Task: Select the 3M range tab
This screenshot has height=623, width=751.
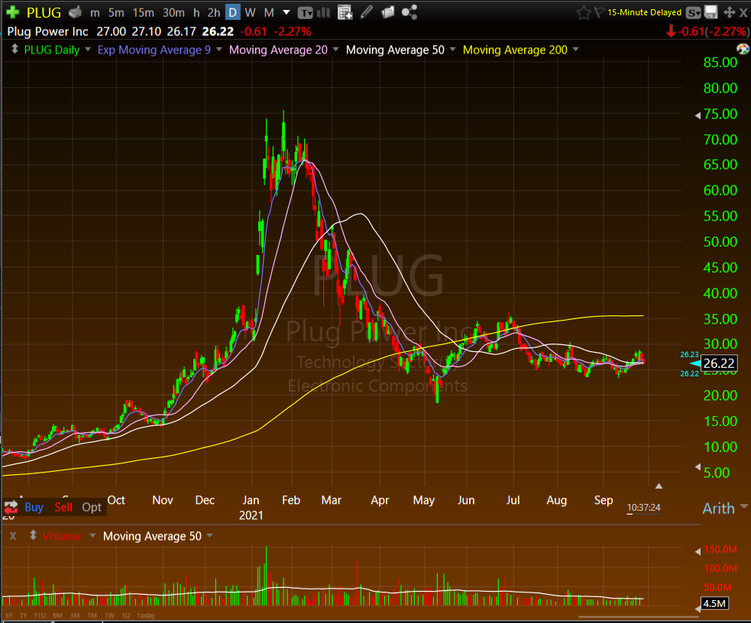Action: (75, 615)
